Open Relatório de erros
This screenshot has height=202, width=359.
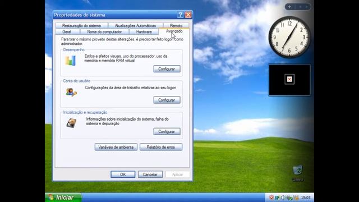(x=161, y=147)
